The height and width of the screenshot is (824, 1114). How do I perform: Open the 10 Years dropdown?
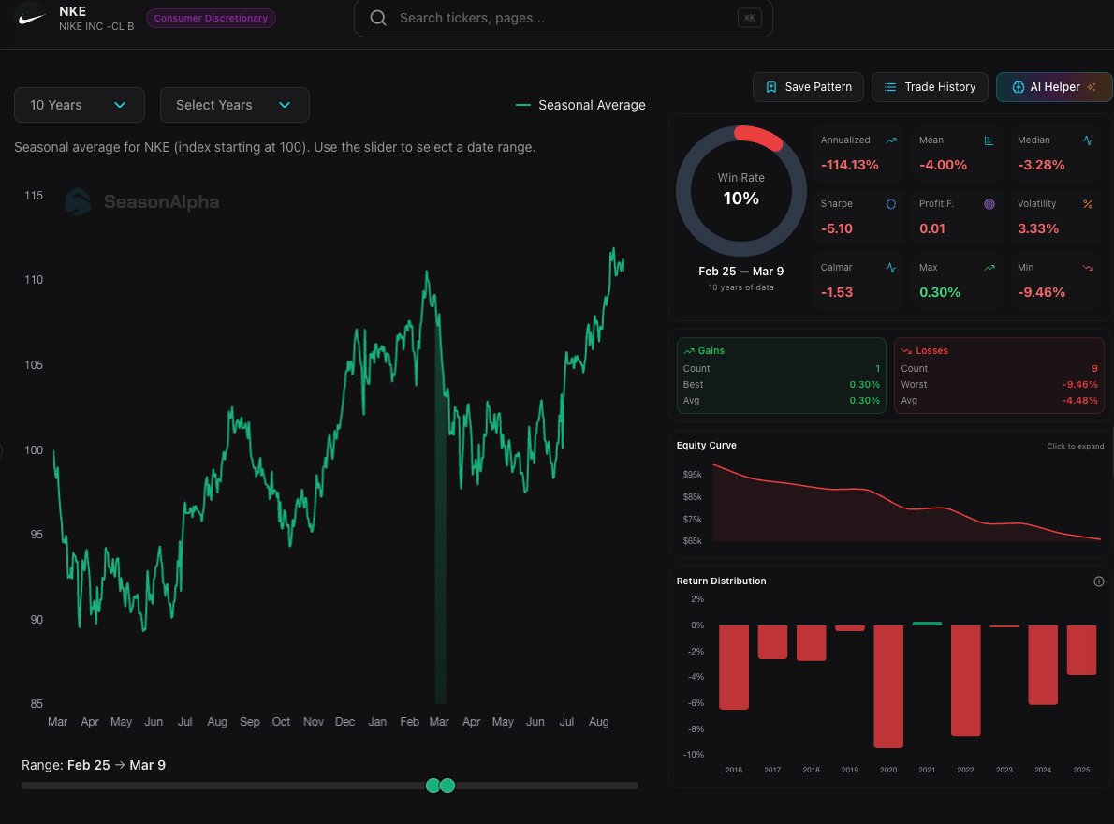[x=80, y=105]
